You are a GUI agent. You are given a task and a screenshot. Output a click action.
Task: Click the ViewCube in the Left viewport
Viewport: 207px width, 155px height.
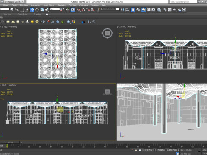[x=107, y=92]
